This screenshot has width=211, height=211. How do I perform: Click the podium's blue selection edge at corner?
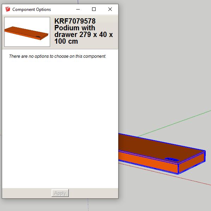coord(178,174)
